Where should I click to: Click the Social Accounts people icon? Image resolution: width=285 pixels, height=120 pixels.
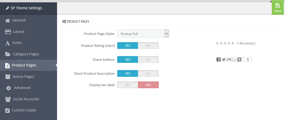8,99
